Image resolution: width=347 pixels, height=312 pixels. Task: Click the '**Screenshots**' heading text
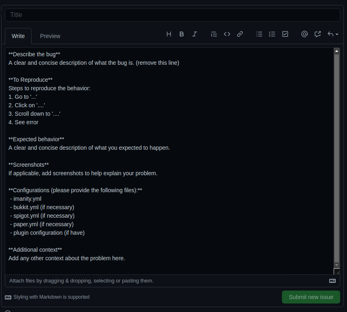[29, 165]
